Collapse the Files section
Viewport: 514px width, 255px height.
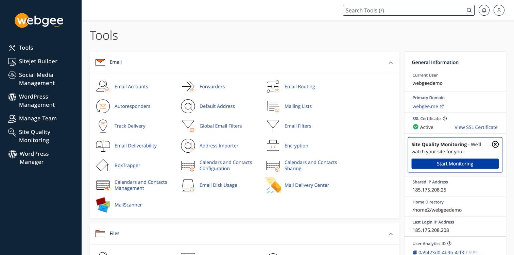click(x=391, y=234)
